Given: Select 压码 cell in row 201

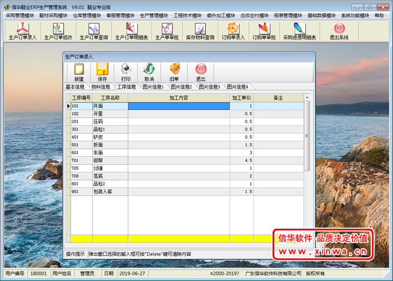Looking at the screenshot, I should [110, 122].
